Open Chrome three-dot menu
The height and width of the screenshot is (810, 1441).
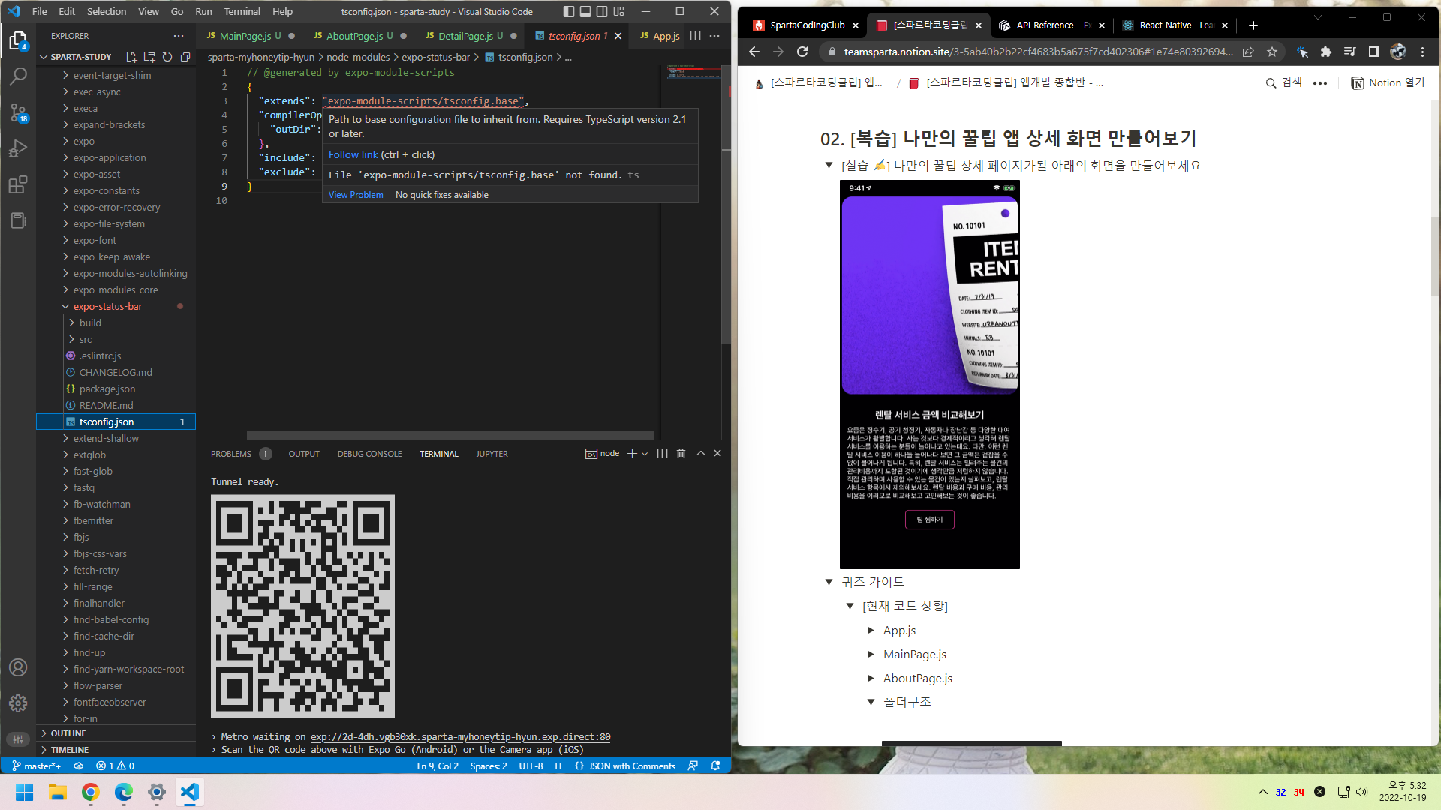[1422, 52]
